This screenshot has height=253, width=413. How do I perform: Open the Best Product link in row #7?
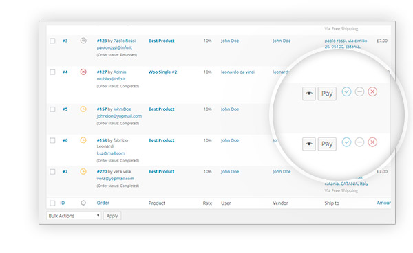(x=162, y=172)
